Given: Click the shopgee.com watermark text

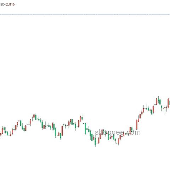Looking at the screenshot, I should pyautogui.click(x=118, y=132).
